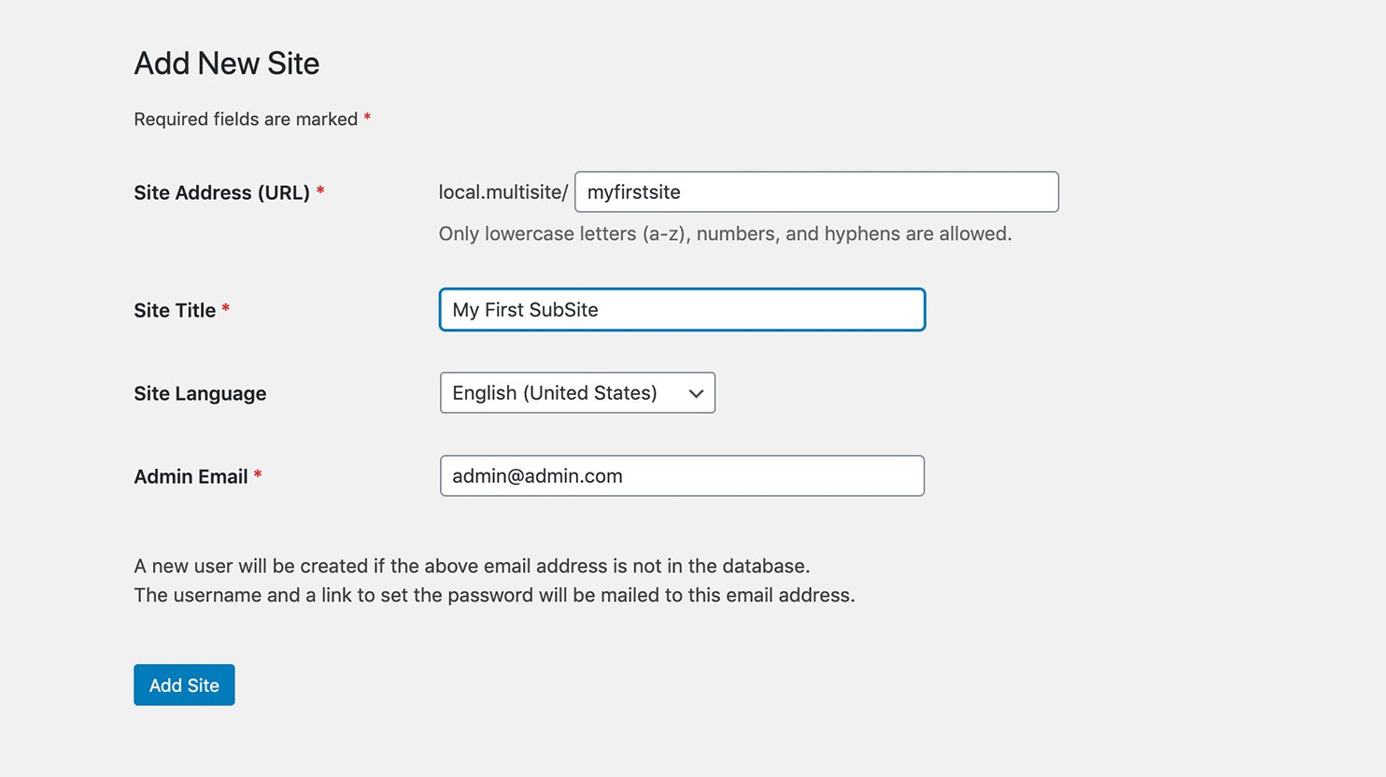Image resolution: width=1386 pixels, height=777 pixels.
Task: Click the asterisk in Required fields notice
Action: (x=366, y=115)
